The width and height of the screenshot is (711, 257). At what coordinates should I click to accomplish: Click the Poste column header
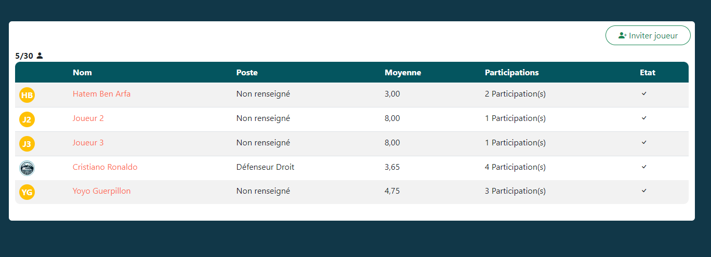click(x=247, y=73)
